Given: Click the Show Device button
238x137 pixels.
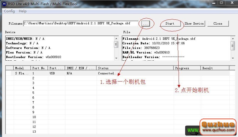Looking at the screenshot, I should (194, 23).
